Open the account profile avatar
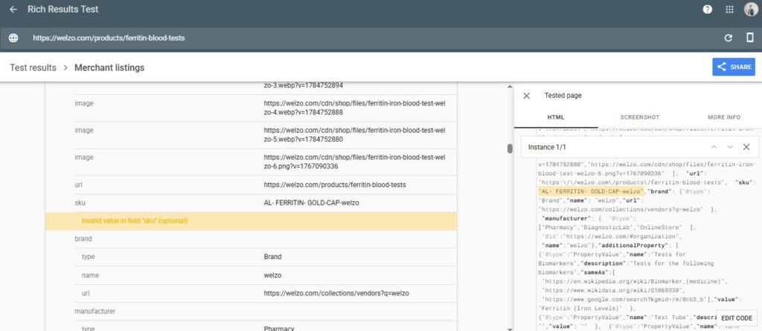762x331 pixels. tap(751, 9)
